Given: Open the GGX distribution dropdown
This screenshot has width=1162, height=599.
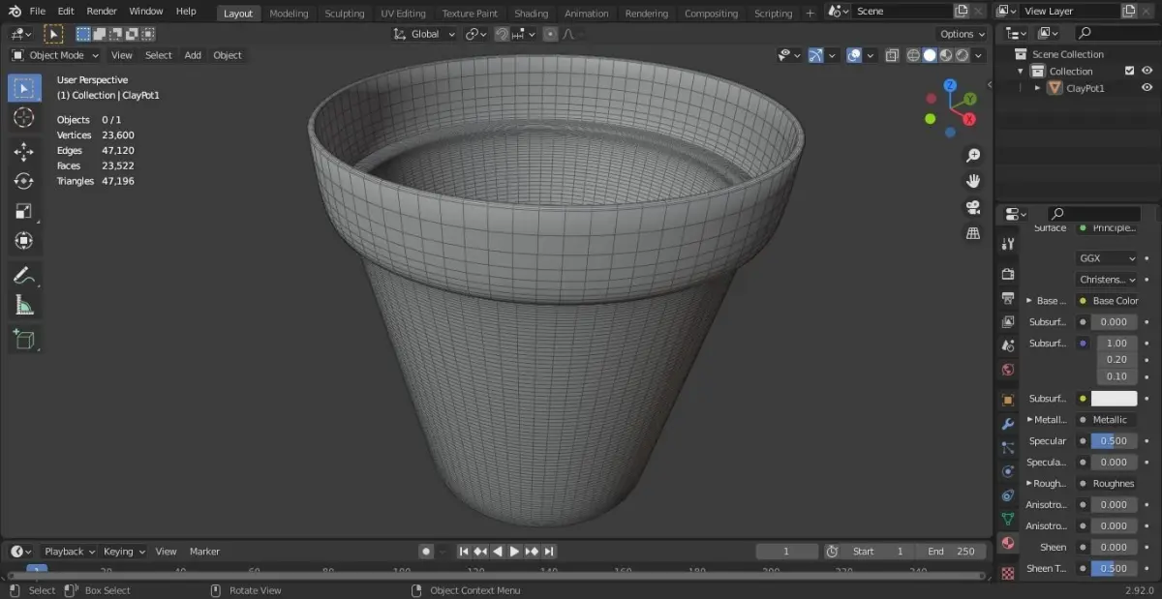Looking at the screenshot, I should pyautogui.click(x=1107, y=258).
